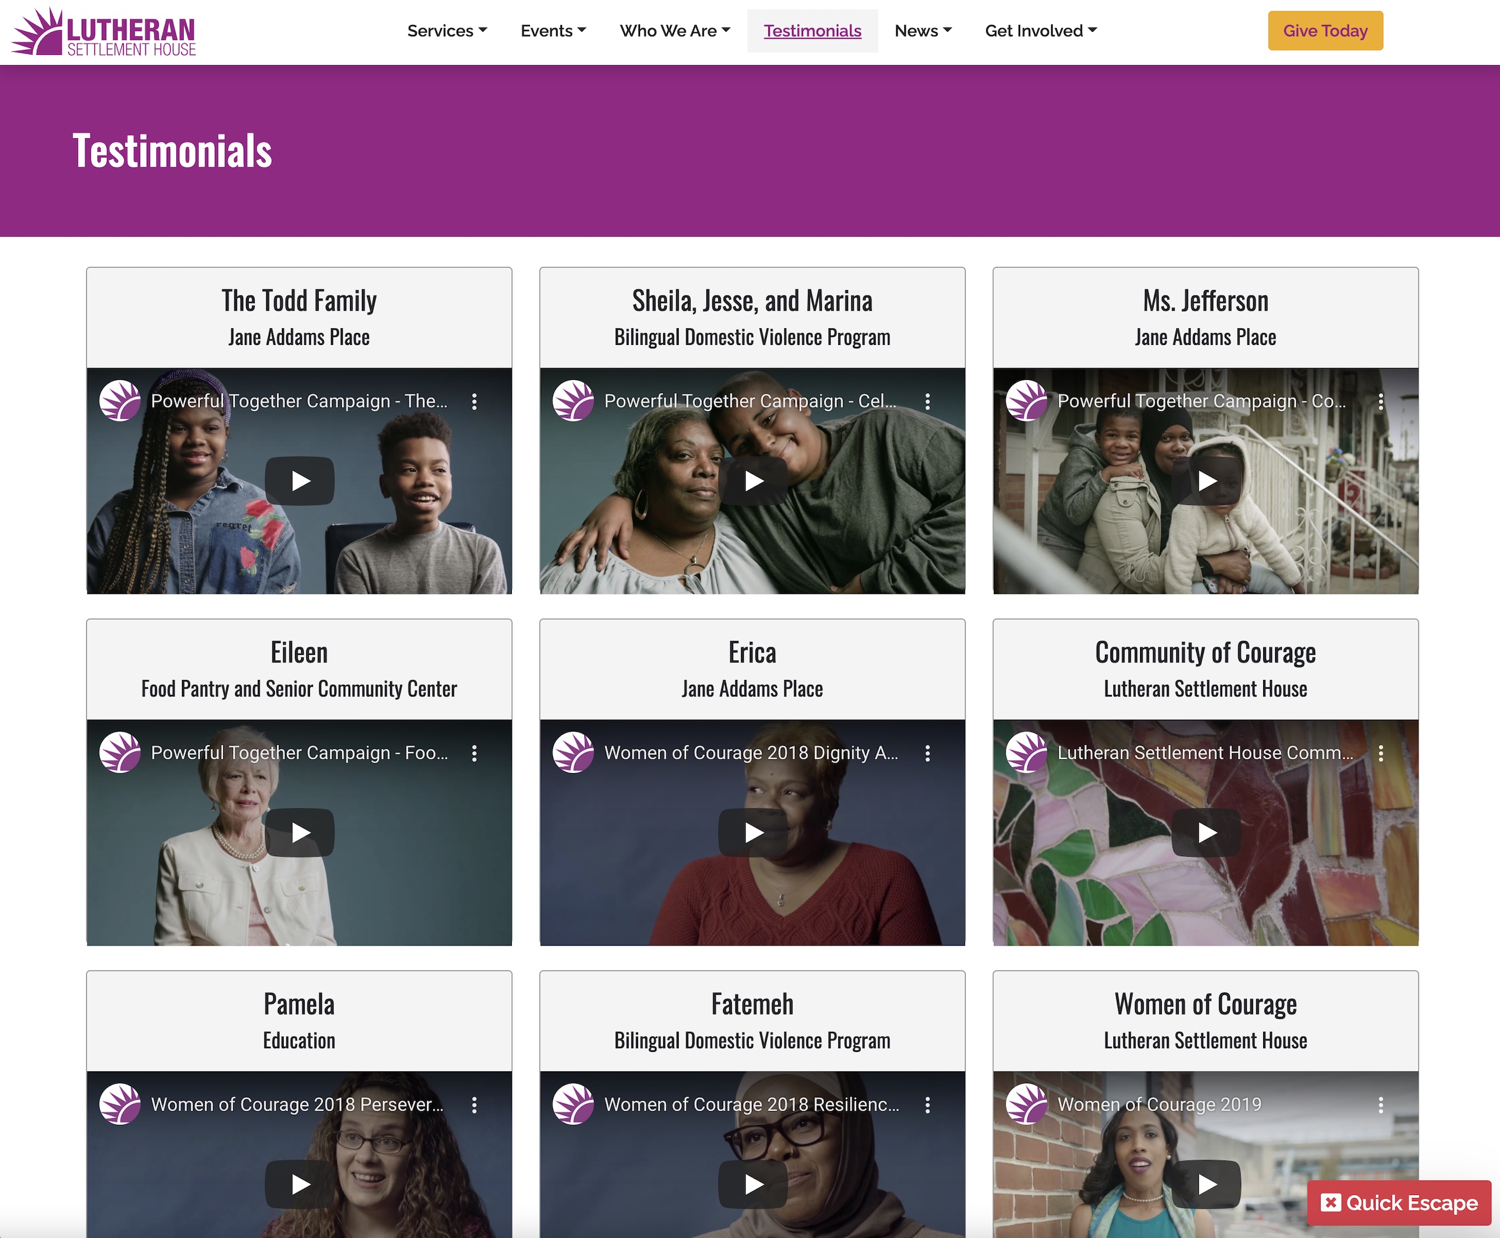Expand the Events dropdown menu

tap(552, 31)
